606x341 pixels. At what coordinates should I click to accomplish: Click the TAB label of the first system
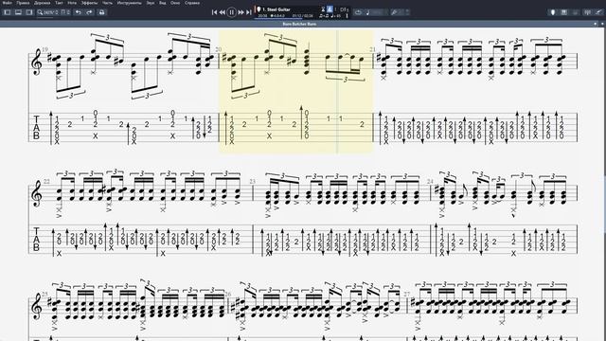click(x=36, y=127)
